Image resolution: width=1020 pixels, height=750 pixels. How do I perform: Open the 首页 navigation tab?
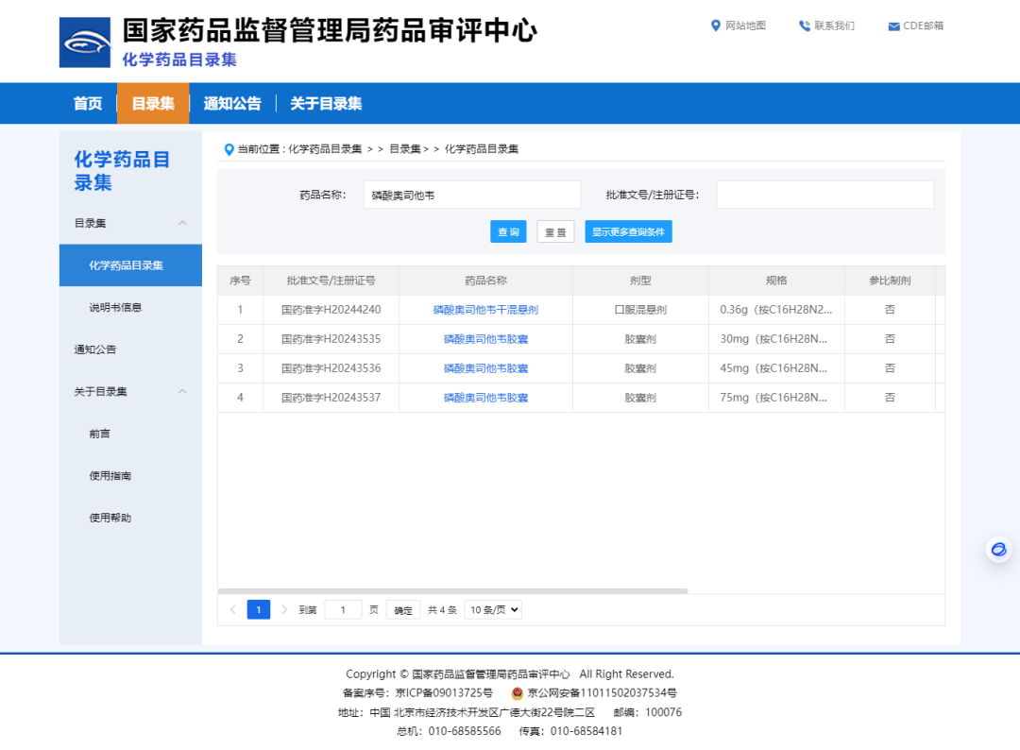(x=88, y=104)
